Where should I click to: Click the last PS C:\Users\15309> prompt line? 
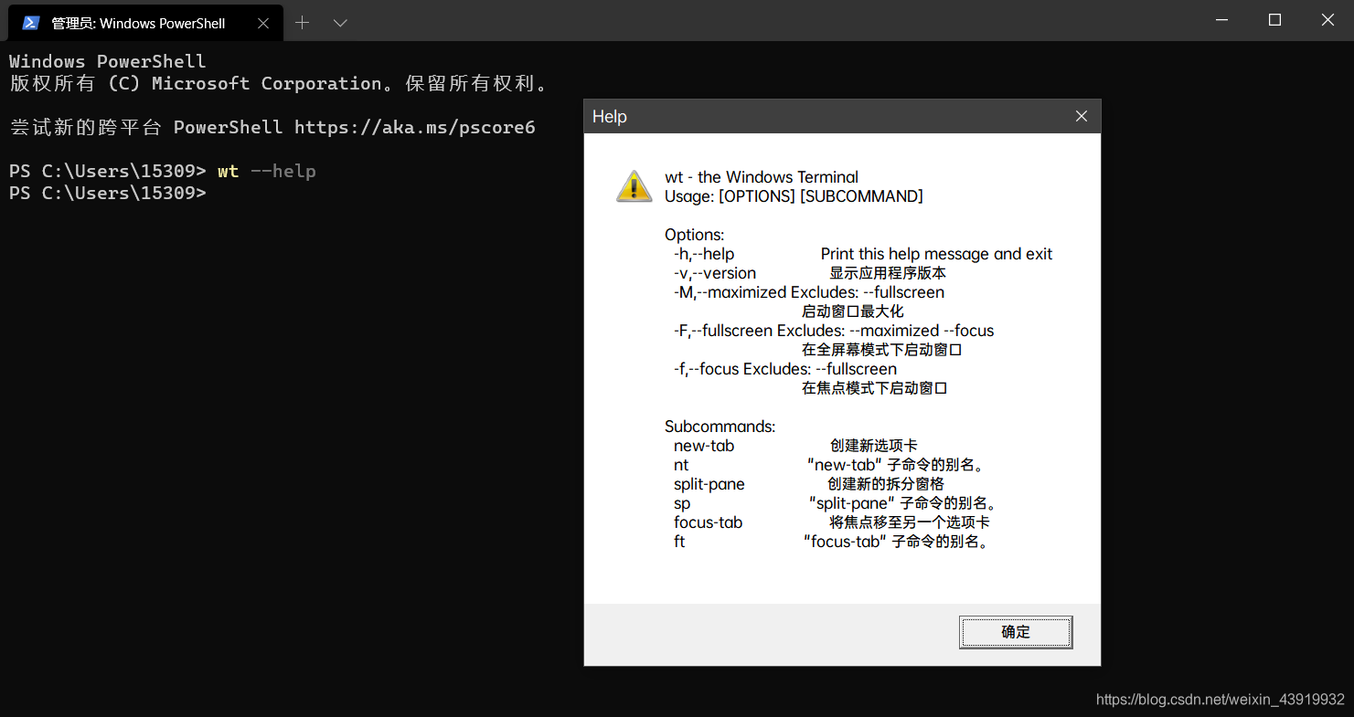click(x=108, y=194)
